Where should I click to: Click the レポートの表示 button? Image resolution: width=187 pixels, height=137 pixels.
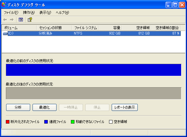click(x=125, y=107)
